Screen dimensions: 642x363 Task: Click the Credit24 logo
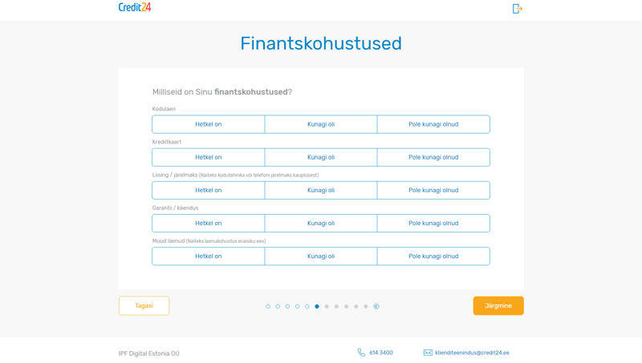coord(135,7)
